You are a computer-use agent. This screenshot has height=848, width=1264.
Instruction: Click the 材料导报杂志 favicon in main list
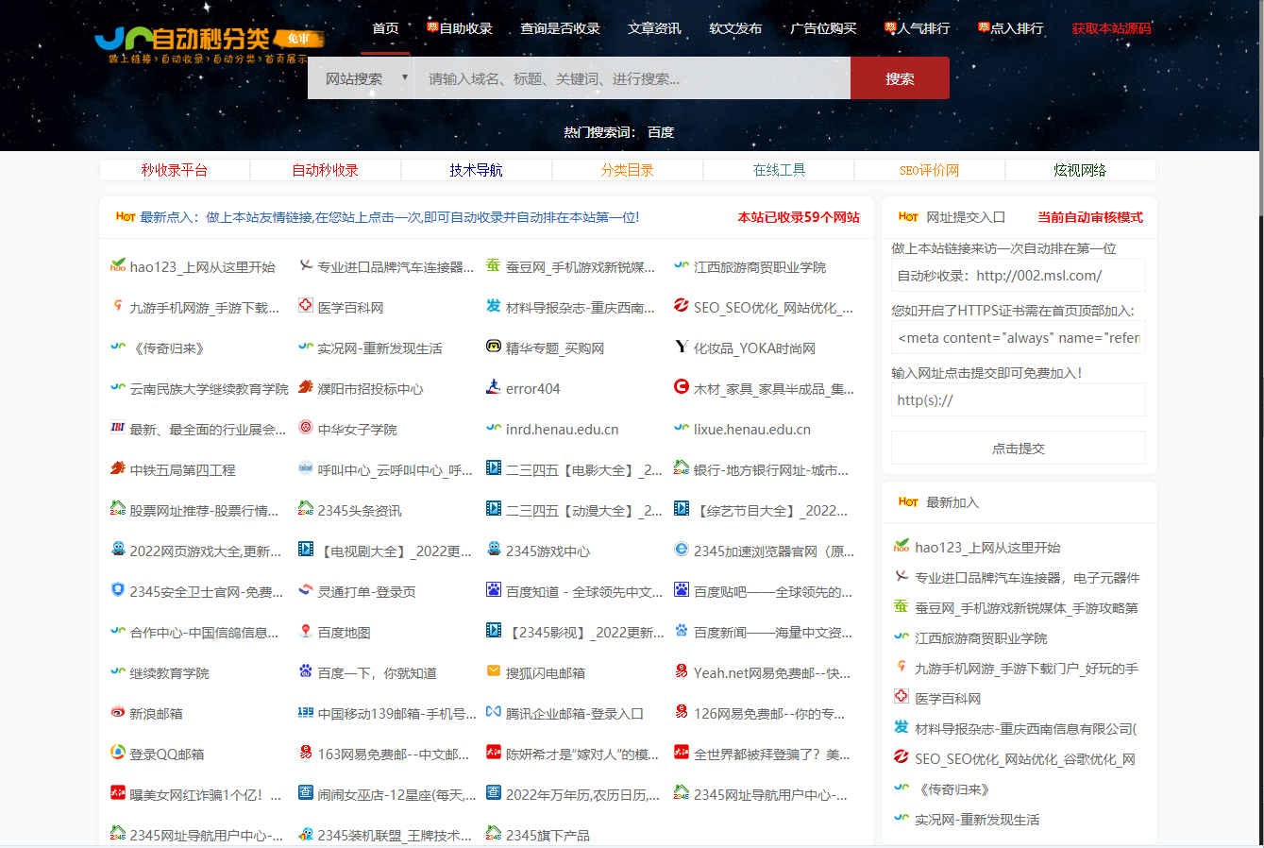click(x=494, y=307)
